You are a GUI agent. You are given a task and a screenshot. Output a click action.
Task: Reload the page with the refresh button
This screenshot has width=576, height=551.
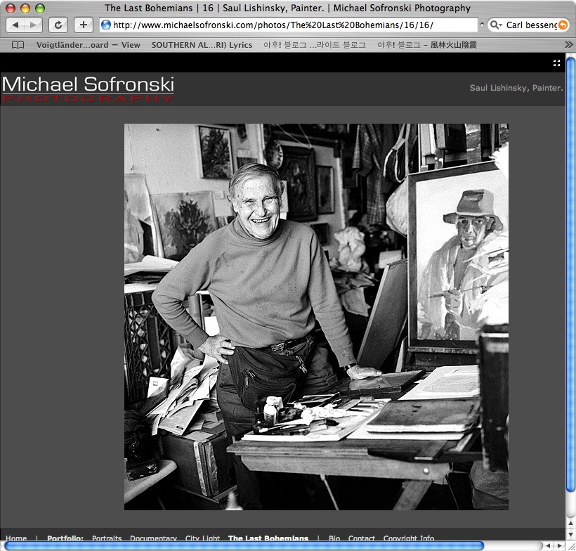point(58,25)
